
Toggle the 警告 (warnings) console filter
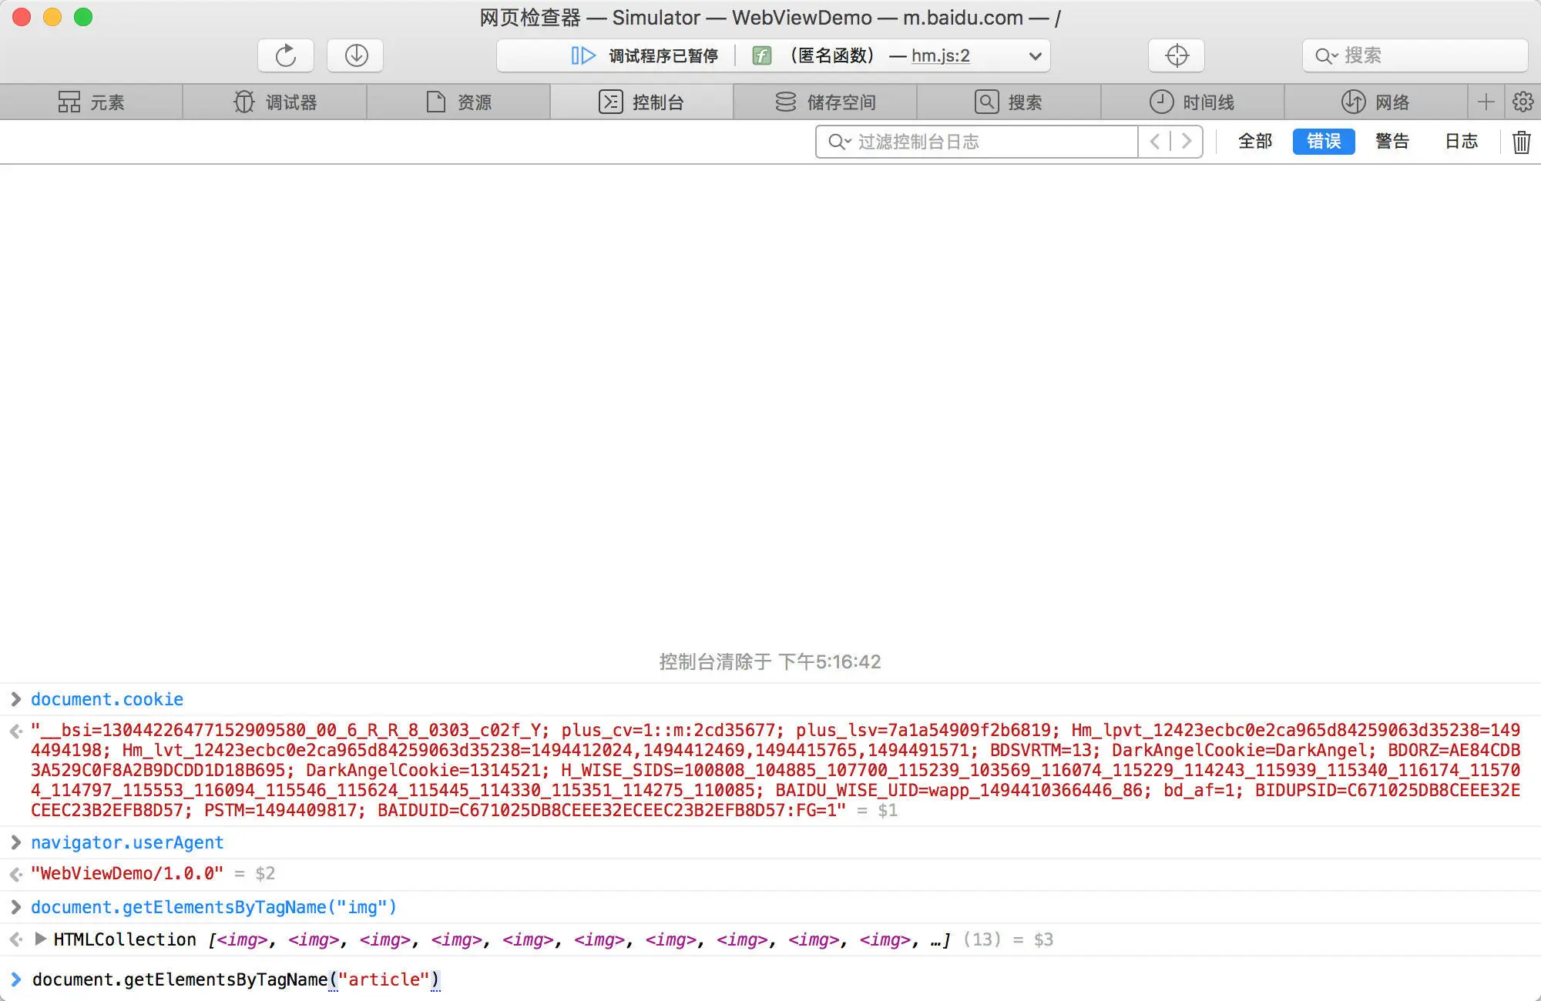(x=1392, y=142)
